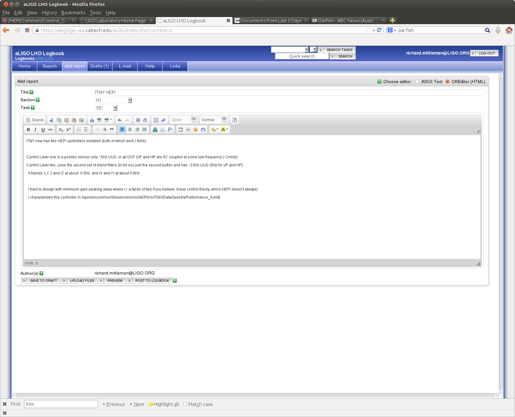Right align the text
The width and height of the screenshot is (515, 417).
click(x=137, y=129)
